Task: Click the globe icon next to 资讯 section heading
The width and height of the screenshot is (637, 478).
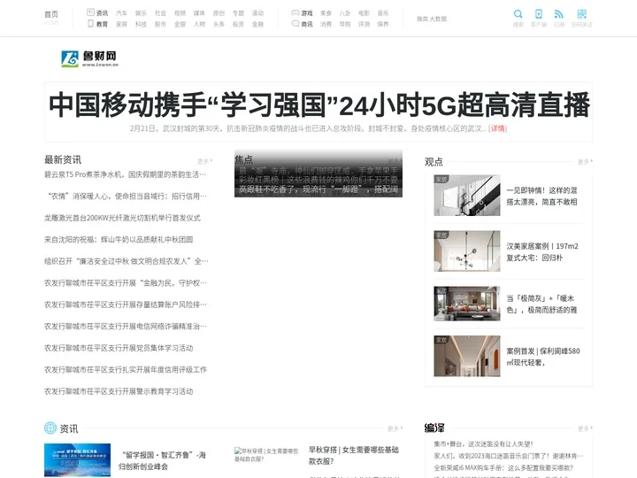Action: pyautogui.click(x=50, y=428)
